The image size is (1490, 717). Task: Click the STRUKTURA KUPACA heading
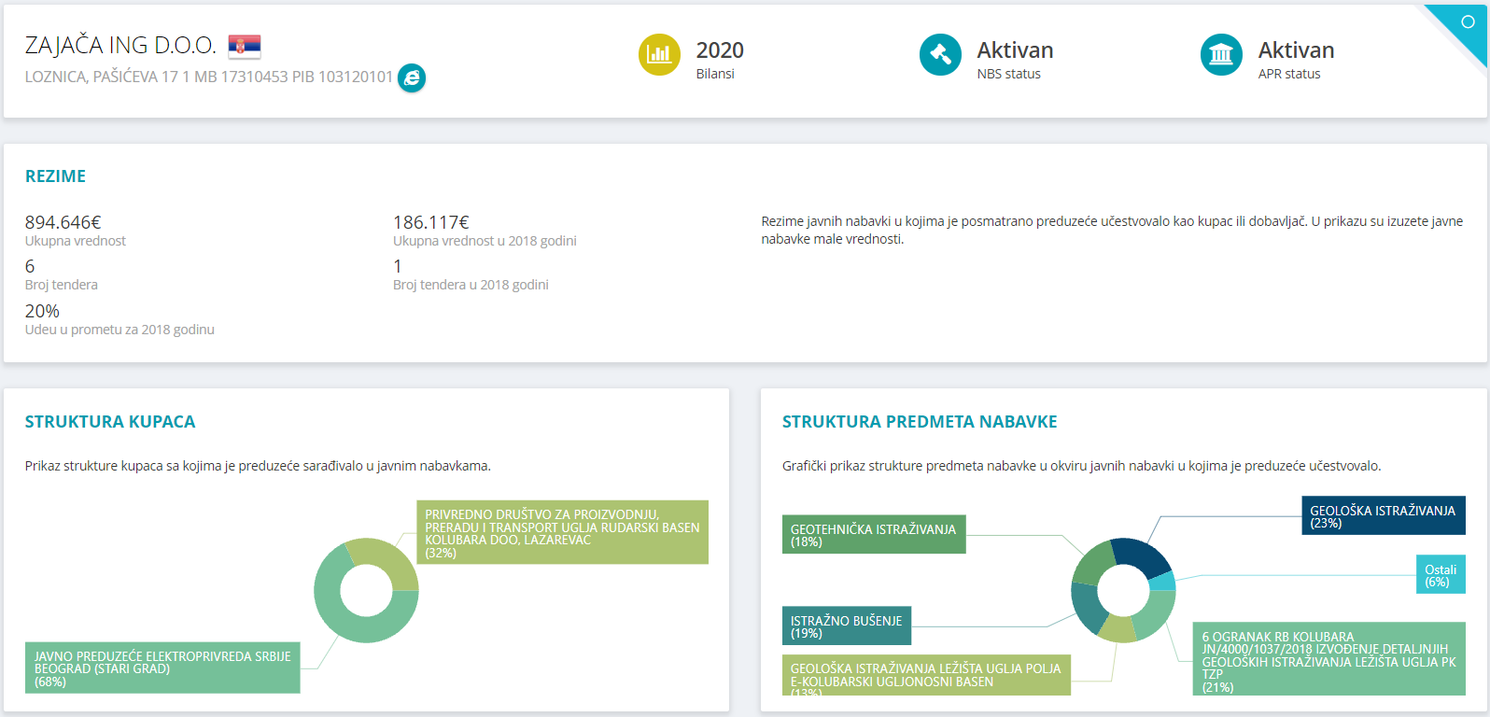point(110,422)
